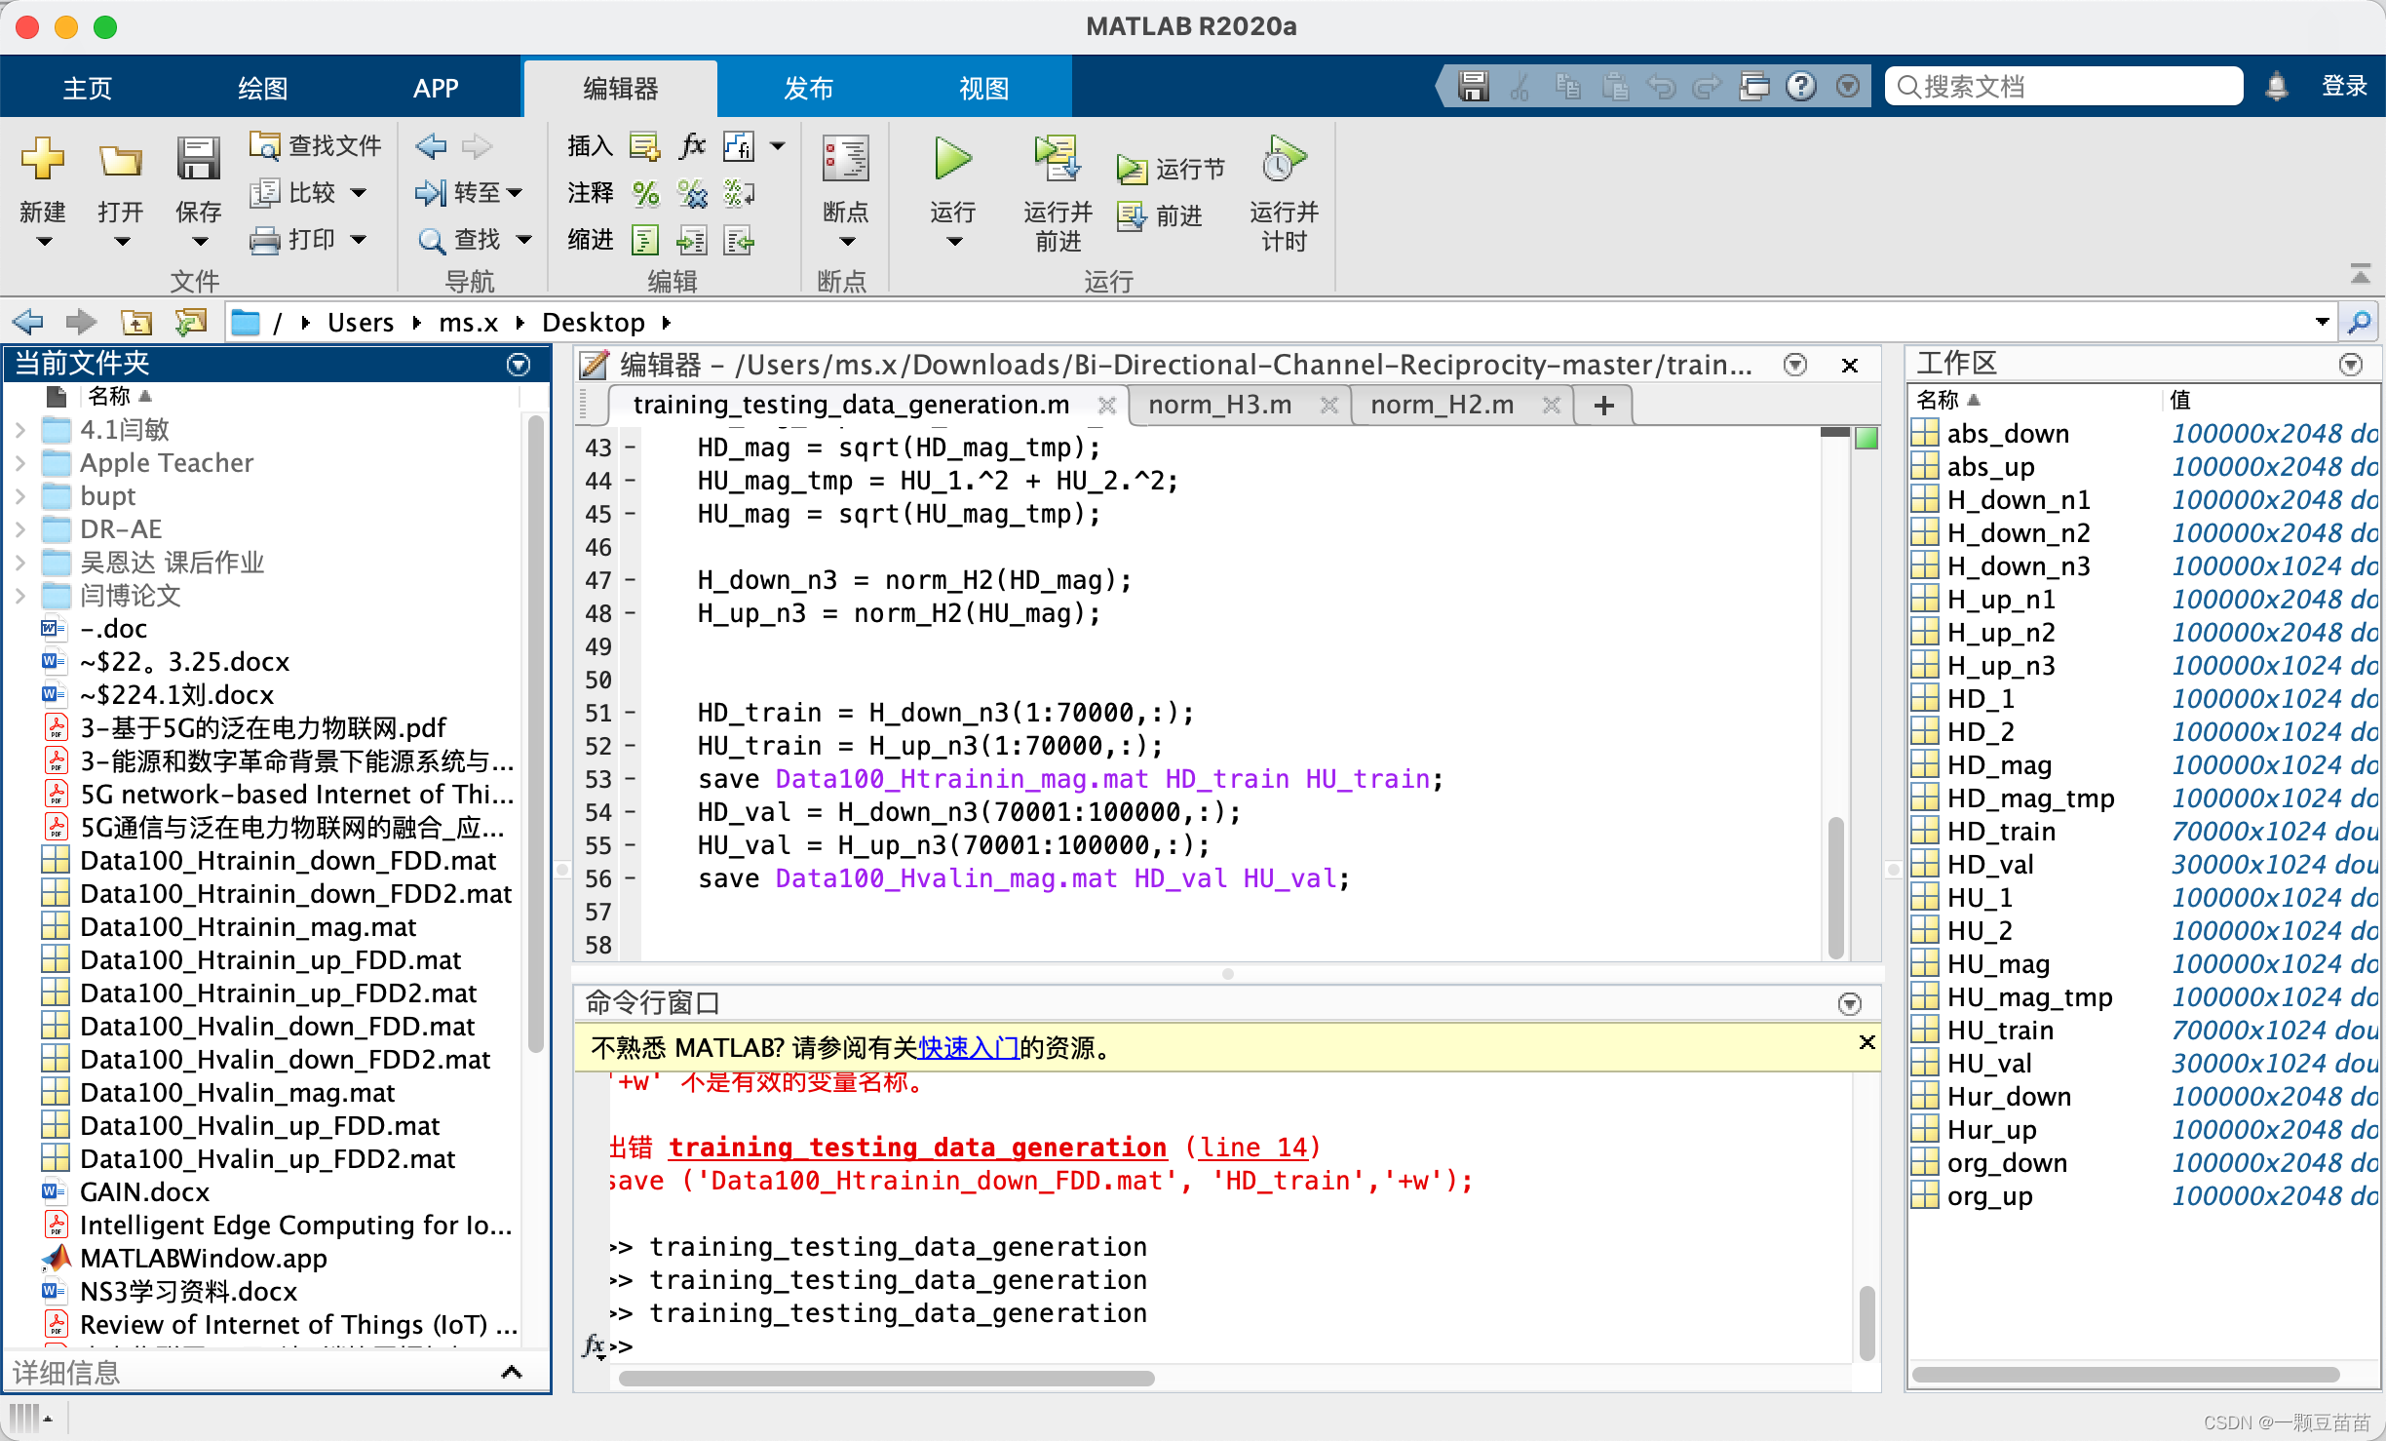Click the Find (查找) magnifier icon
Image resolution: width=2386 pixels, height=1441 pixels.
(x=431, y=239)
